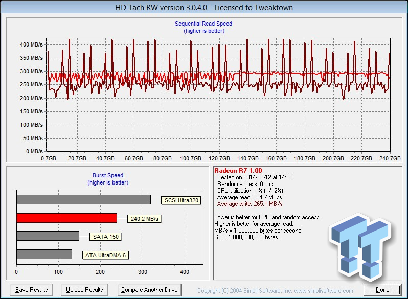This screenshot has height=299, width=408.
Task: Click the '180.7GB' axis label
Action: coord(305,158)
